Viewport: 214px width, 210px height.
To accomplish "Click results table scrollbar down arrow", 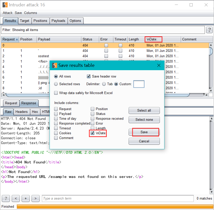I will coord(211,91).
